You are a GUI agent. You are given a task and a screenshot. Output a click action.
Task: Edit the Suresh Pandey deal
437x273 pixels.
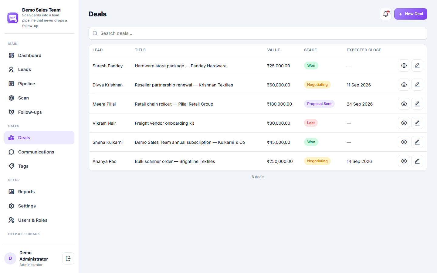[417, 66]
